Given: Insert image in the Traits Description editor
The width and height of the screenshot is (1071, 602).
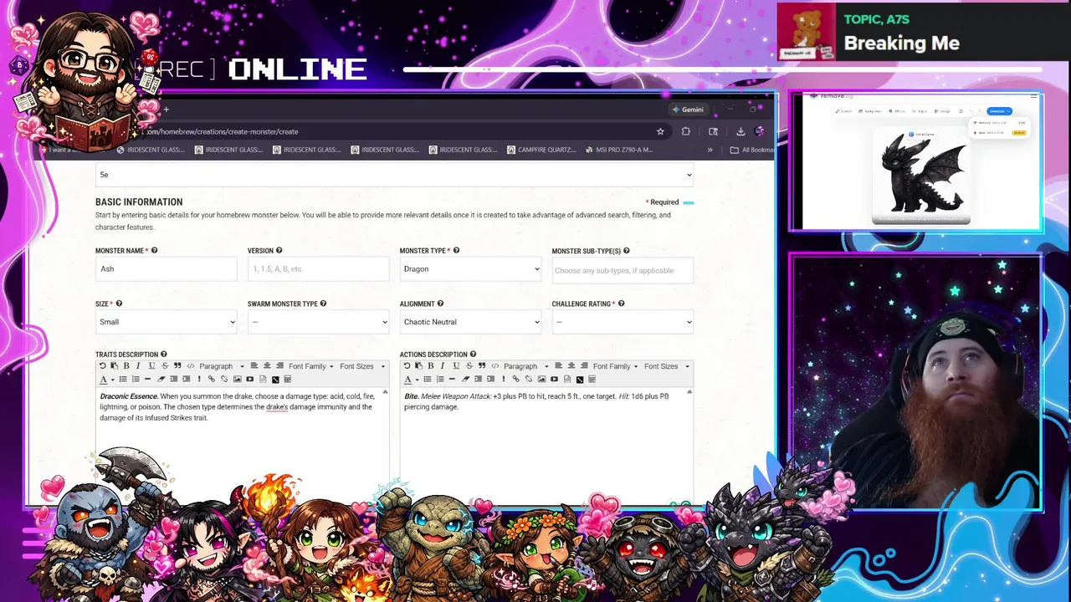Looking at the screenshot, I should (238, 379).
